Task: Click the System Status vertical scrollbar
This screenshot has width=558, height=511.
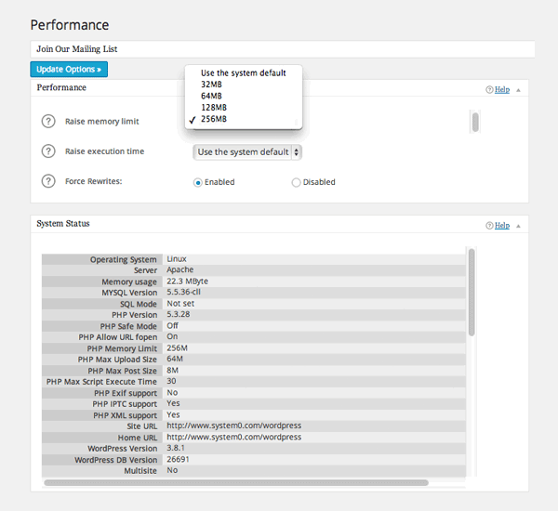Action: [472, 292]
